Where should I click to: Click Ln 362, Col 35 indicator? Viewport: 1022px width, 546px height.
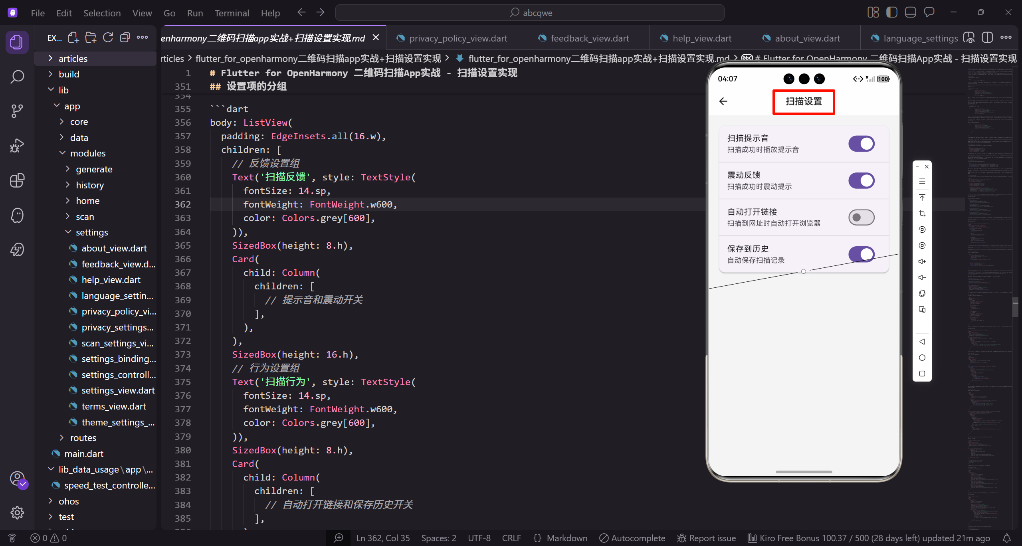[383, 538]
